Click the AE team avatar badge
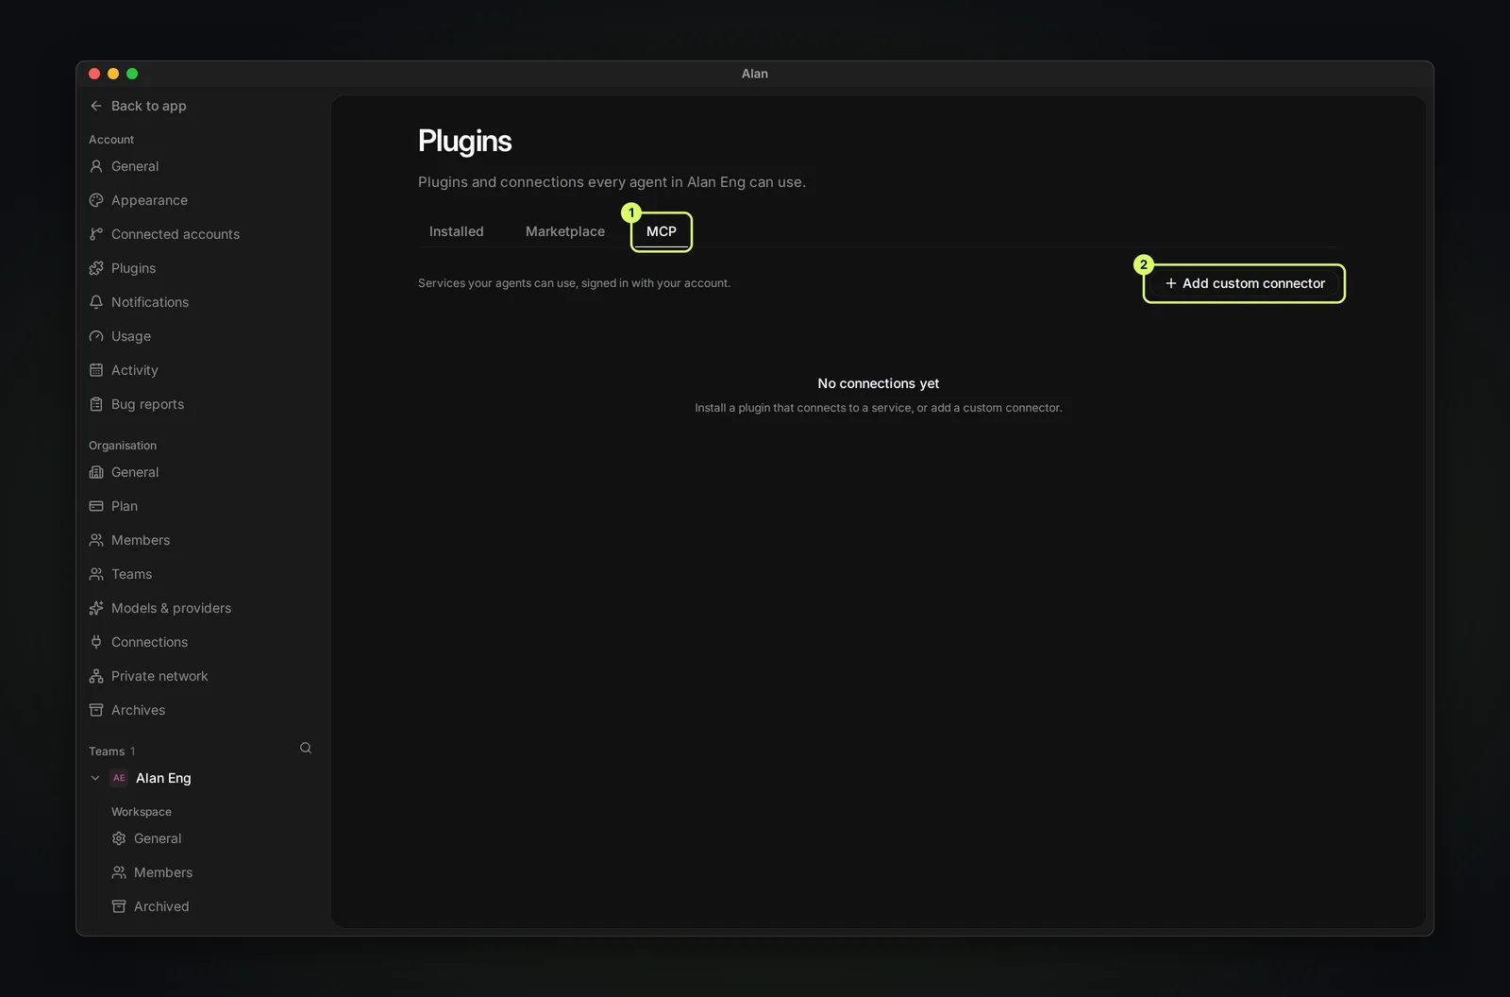 pyautogui.click(x=119, y=778)
